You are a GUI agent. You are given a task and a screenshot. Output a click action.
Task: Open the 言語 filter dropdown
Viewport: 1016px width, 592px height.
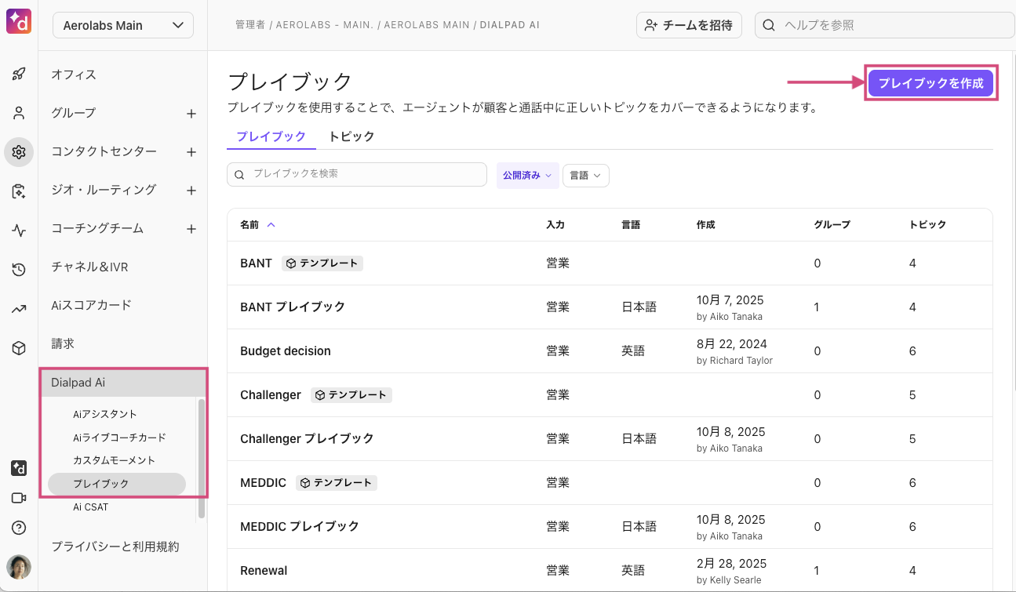[585, 176]
